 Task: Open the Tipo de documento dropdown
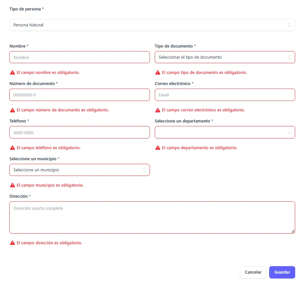click(x=225, y=57)
